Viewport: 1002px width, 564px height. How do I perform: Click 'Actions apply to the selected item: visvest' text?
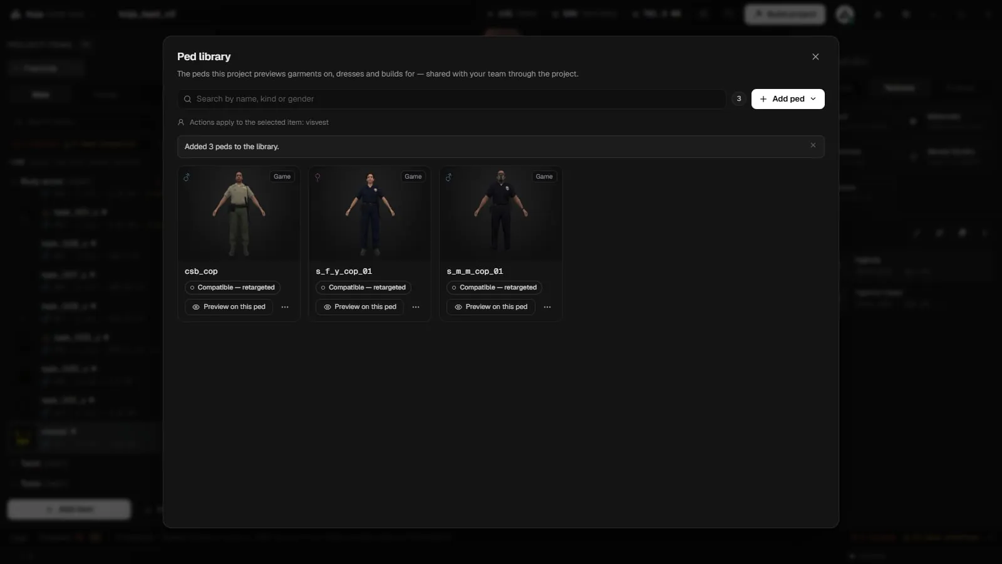259,123
